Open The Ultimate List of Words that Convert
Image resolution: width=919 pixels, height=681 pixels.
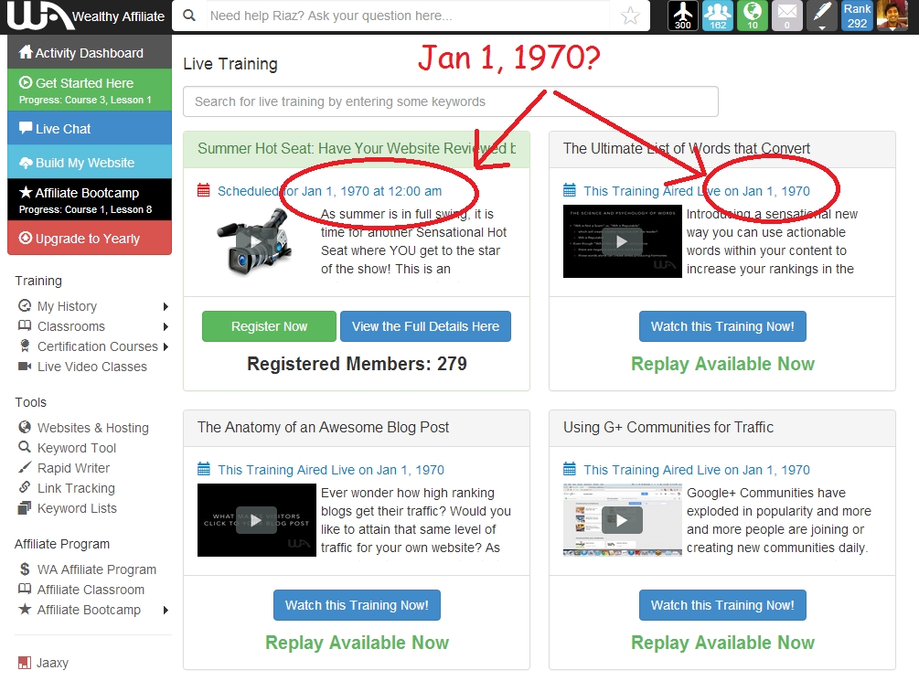pyautogui.click(x=687, y=148)
